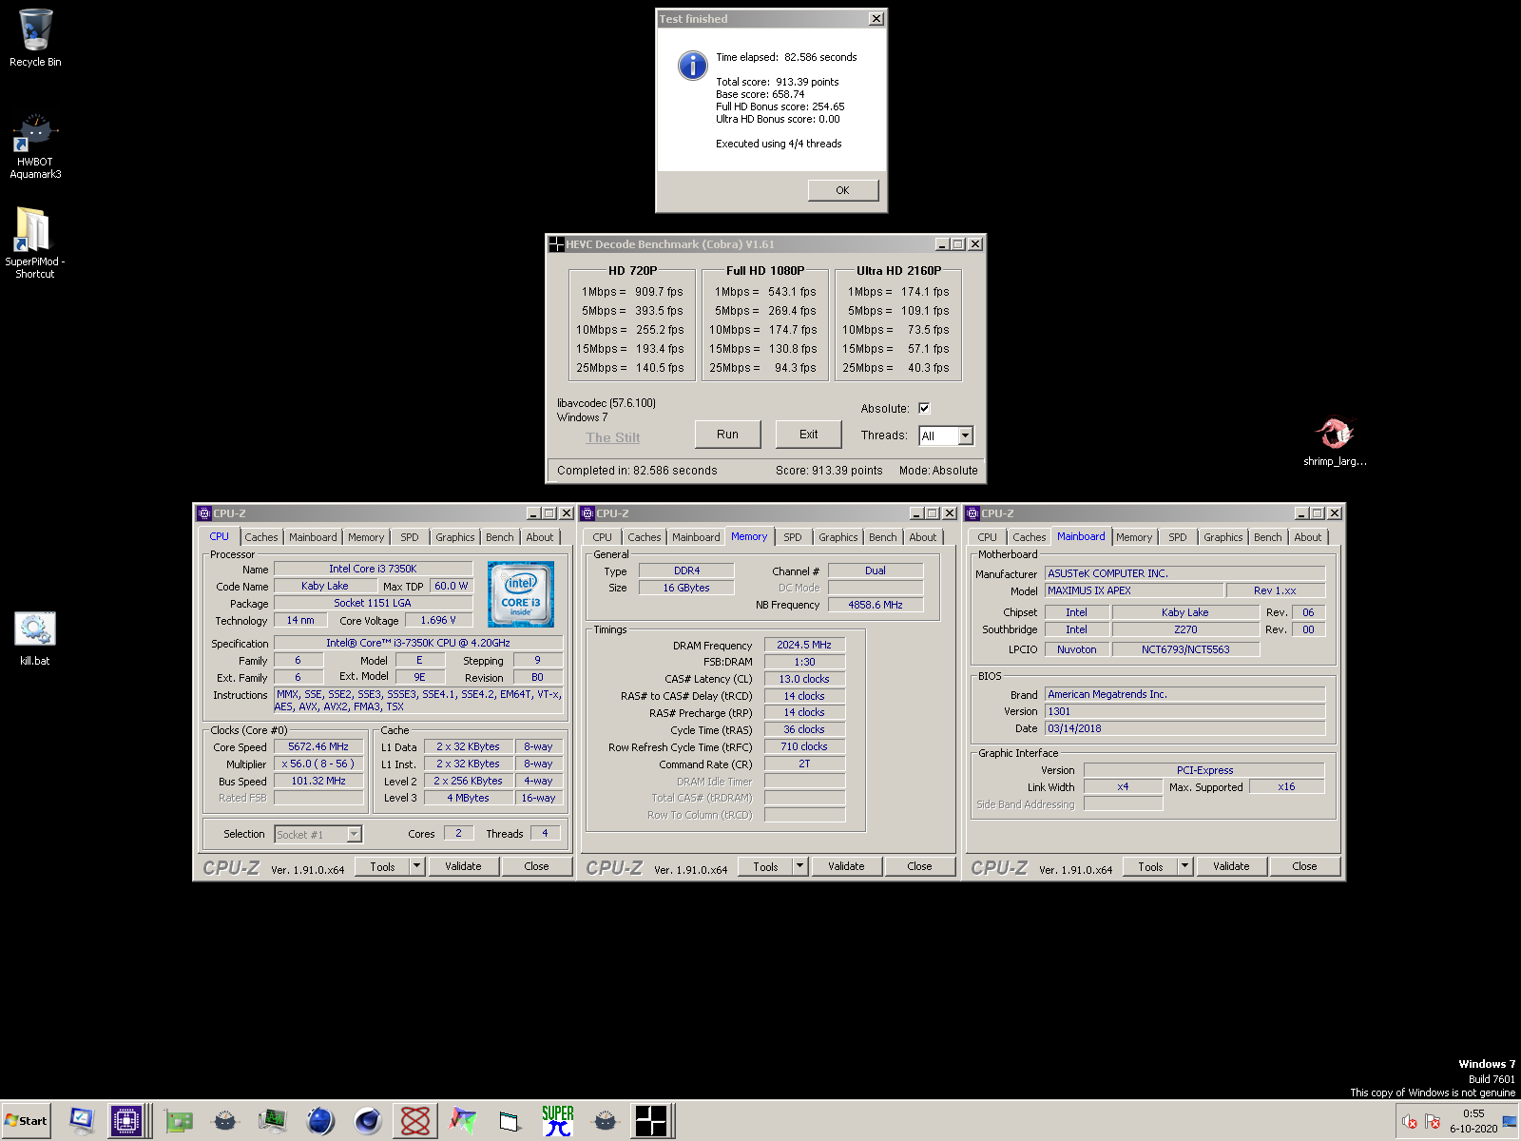This screenshot has width=1521, height=1141.
Task: Click the BIOS Date value 03/14/2018
Action: [1184, 728]
